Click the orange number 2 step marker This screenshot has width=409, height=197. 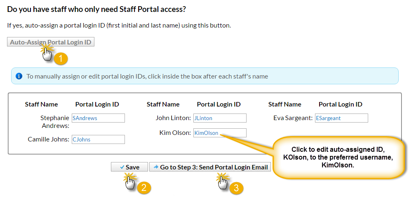click(144, 188)
